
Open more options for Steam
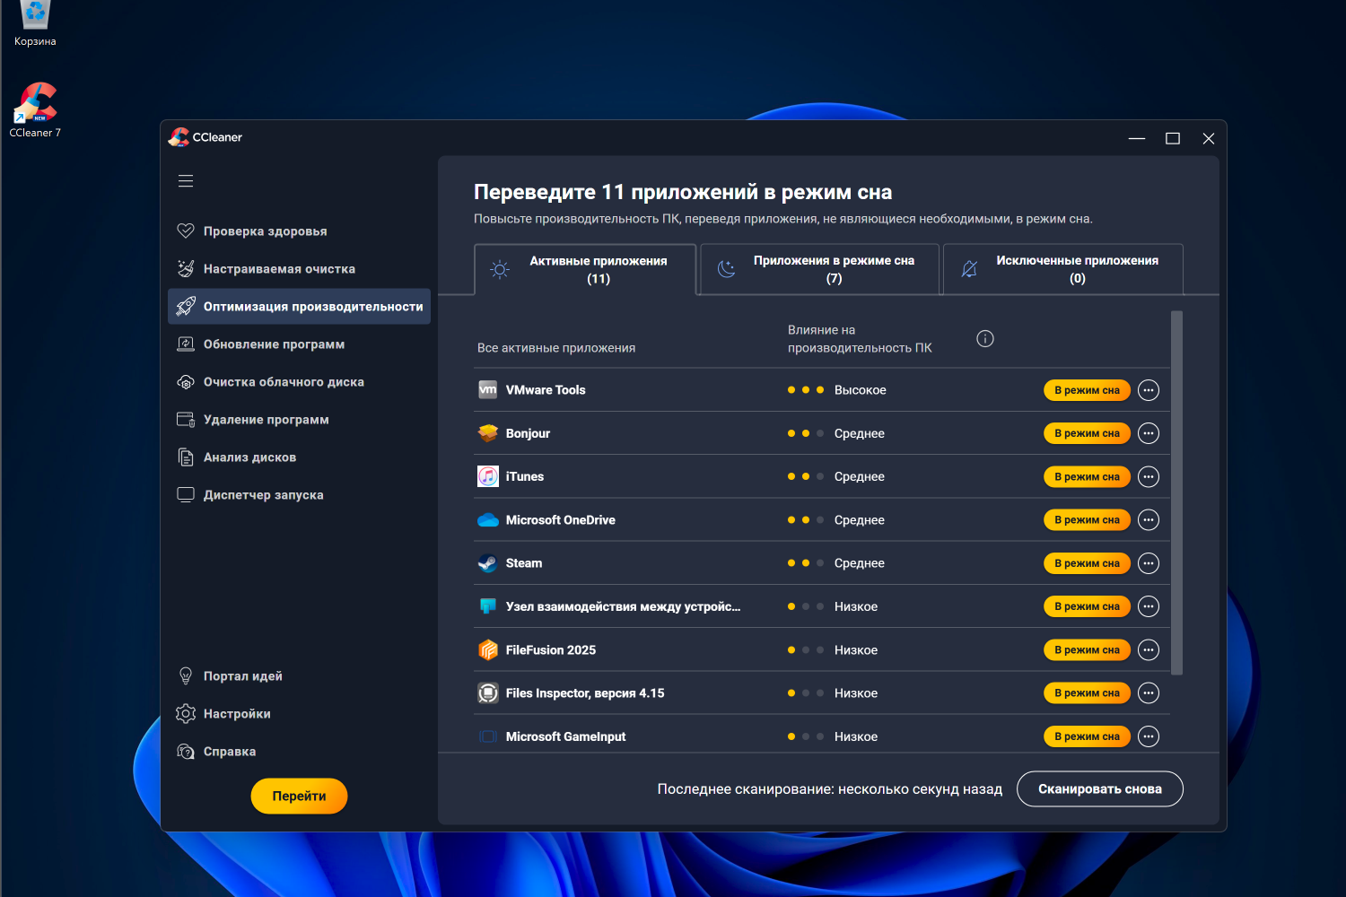(x=1149, y=563)
